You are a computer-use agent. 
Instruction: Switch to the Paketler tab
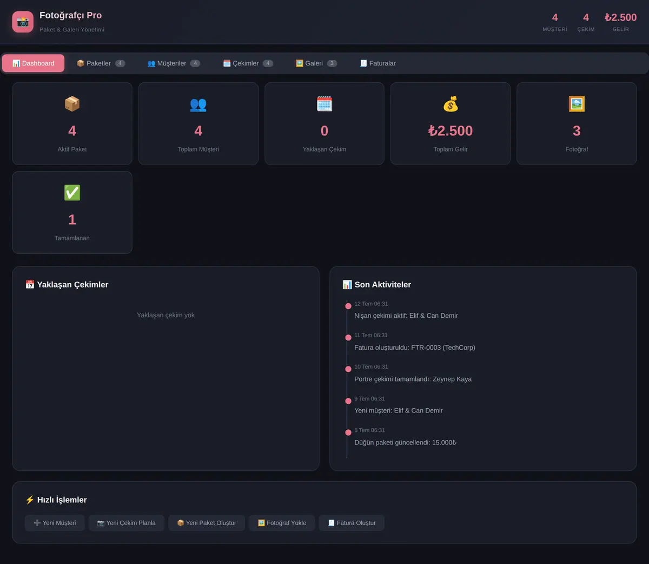pyautogui.click(x=101, y=63)
